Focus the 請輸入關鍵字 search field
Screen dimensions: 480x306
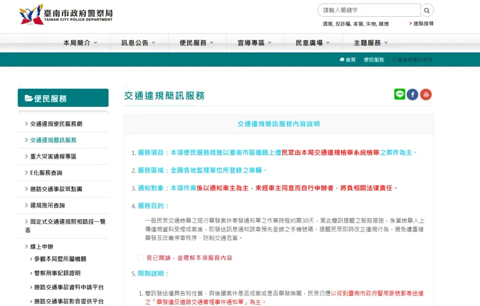(369, 10)
